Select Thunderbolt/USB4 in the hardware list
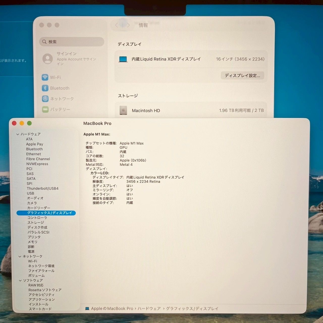Image resolution: width=323 pixels, height=323 pixels. tap(43, 188)
